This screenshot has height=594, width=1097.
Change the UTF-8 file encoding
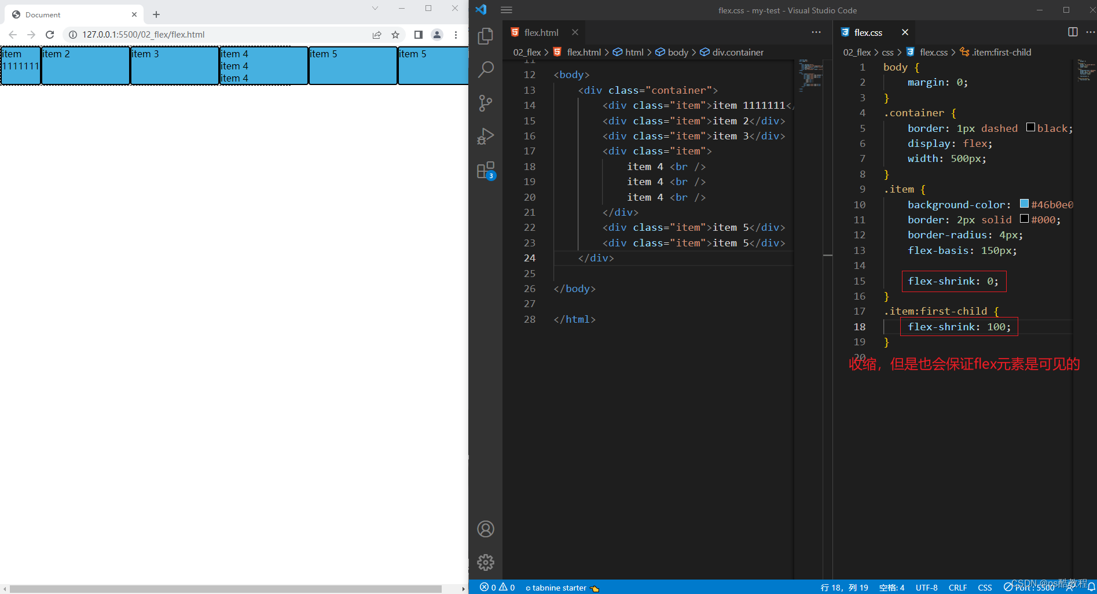coord(926,588)
